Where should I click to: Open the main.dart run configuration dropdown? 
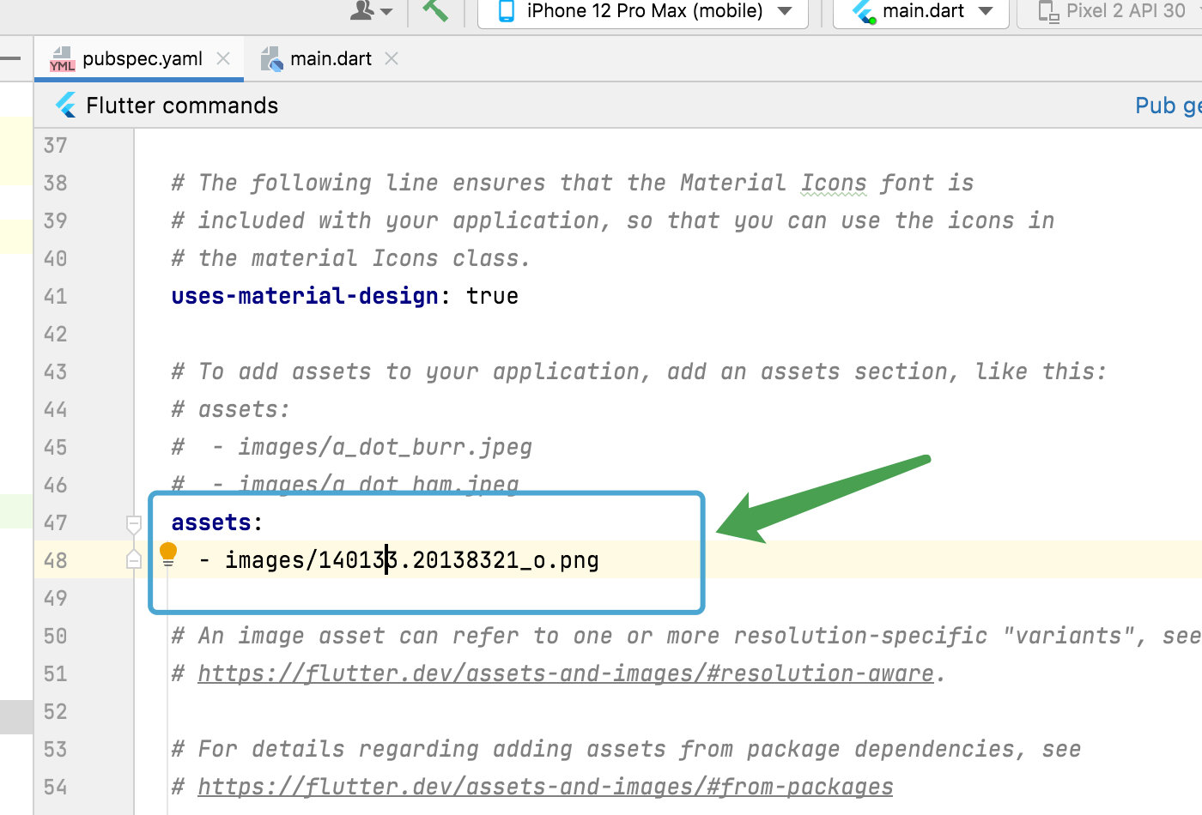coord(921,11)
